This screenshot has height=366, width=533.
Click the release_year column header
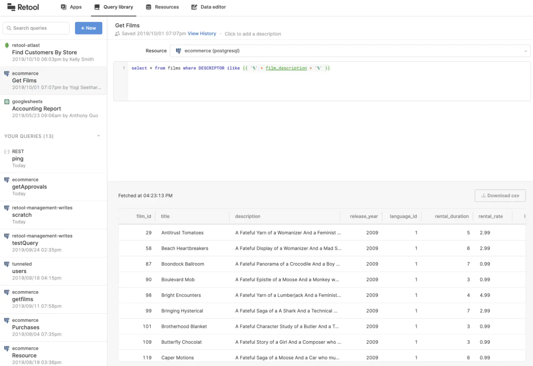pos(364,216)
